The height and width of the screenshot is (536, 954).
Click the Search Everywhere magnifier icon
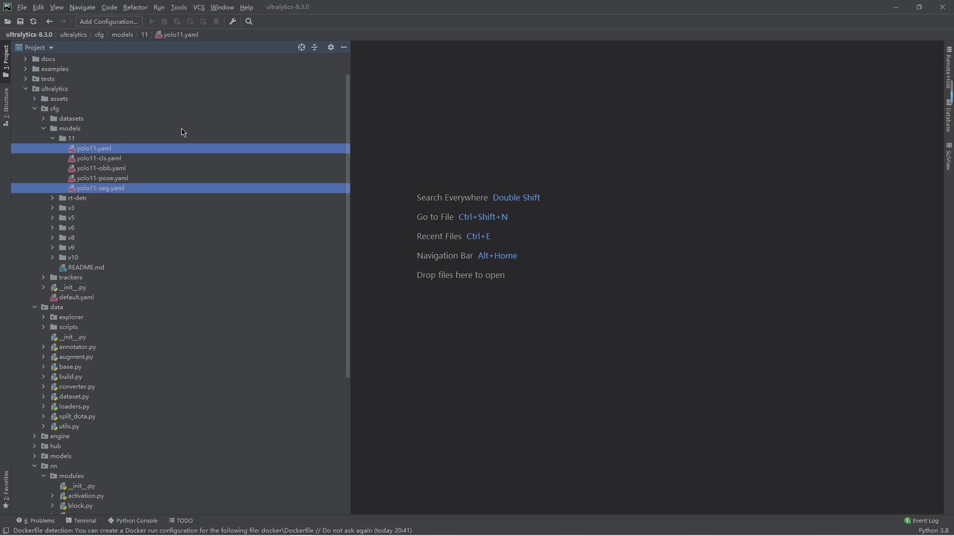(x=249, y=22)
